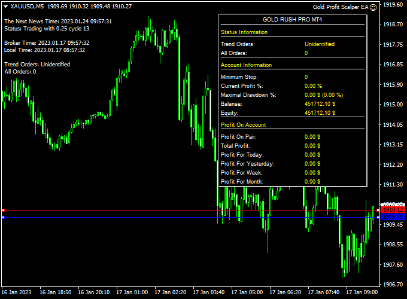407x299 pixels.
Task: Click the Gold Profit Scalper EA label
Action: coord(341,7)
